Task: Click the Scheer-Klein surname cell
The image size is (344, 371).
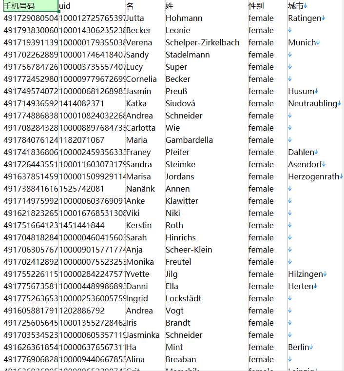Action: pos(207,250)
